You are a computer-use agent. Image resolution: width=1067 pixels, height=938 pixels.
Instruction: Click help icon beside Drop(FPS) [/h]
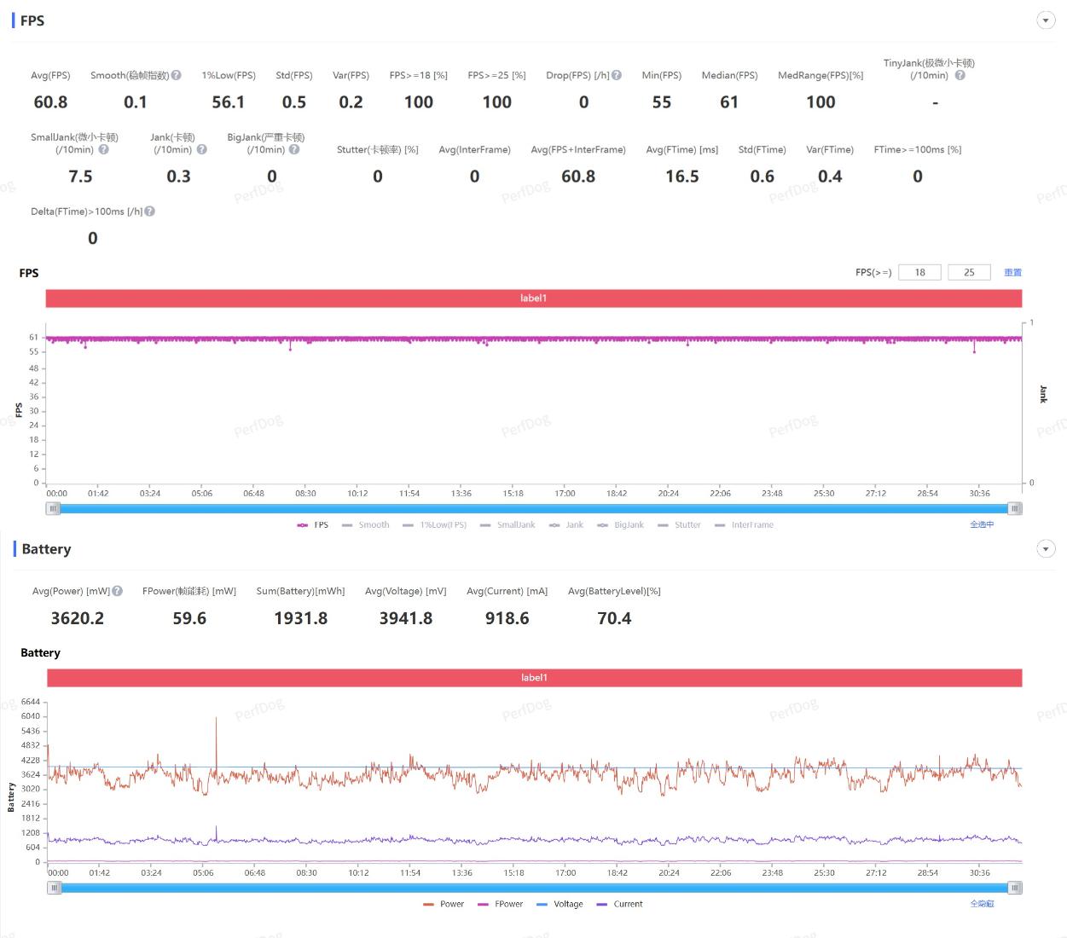coord(617,75)
